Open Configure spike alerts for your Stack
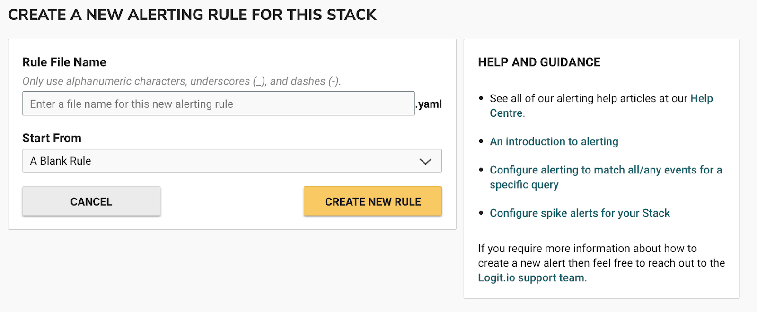 [580, 213]
